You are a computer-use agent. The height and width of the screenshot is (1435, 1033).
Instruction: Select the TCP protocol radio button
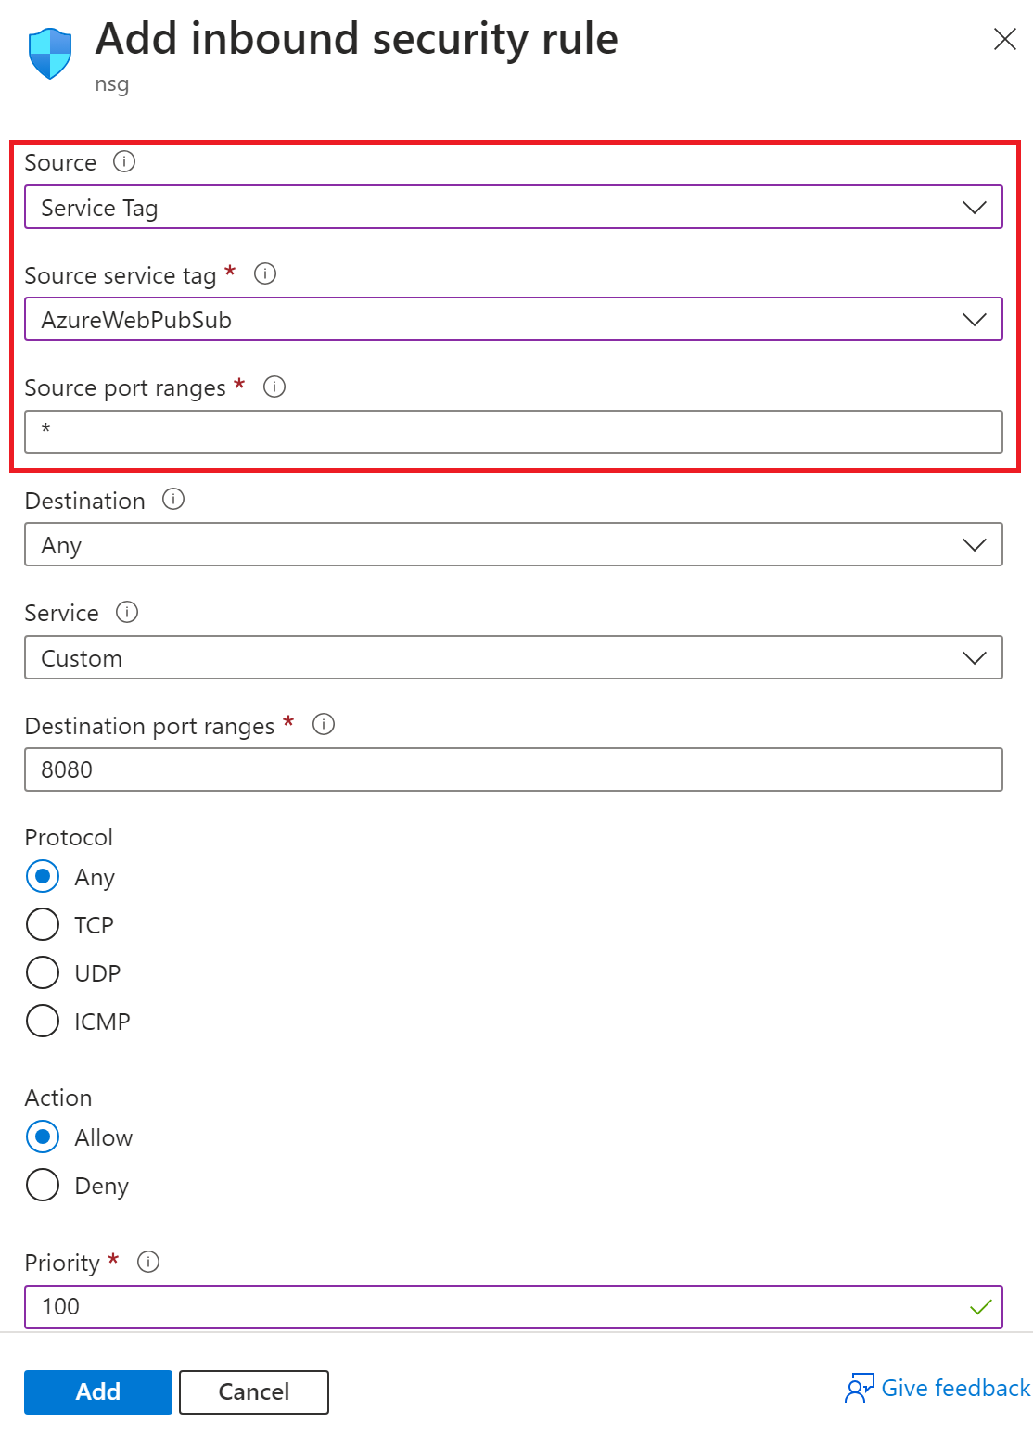(43, 924)
